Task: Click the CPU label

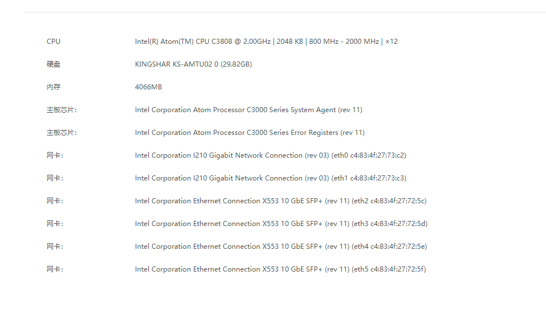Action: [x=54, y=42]
